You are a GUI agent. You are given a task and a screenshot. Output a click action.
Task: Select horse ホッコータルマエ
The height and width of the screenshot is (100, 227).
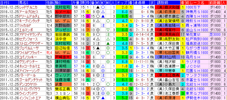click(x=30, y=66)
